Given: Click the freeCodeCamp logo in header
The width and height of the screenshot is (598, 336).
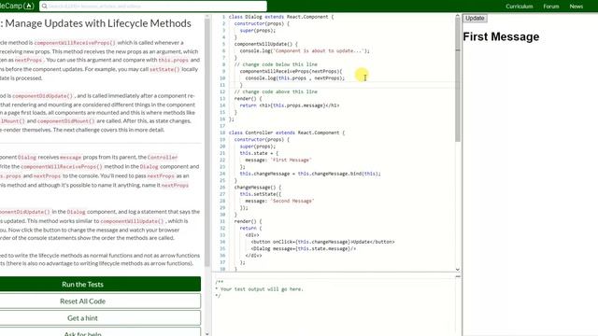Looking at the screenshot, I should [x=17, y=6].
